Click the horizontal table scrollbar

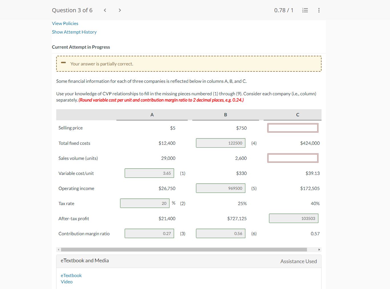click(x=184, y=249)
